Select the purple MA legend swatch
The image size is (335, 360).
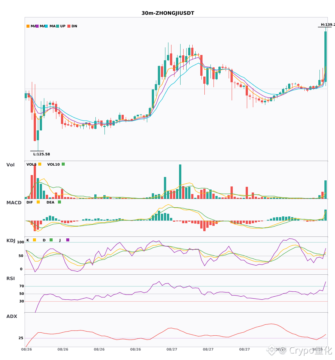click(37, 26)
